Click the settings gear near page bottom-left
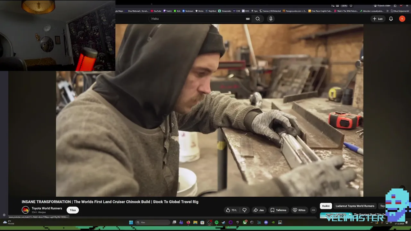 pyautogui.click(x=4, y=215)
